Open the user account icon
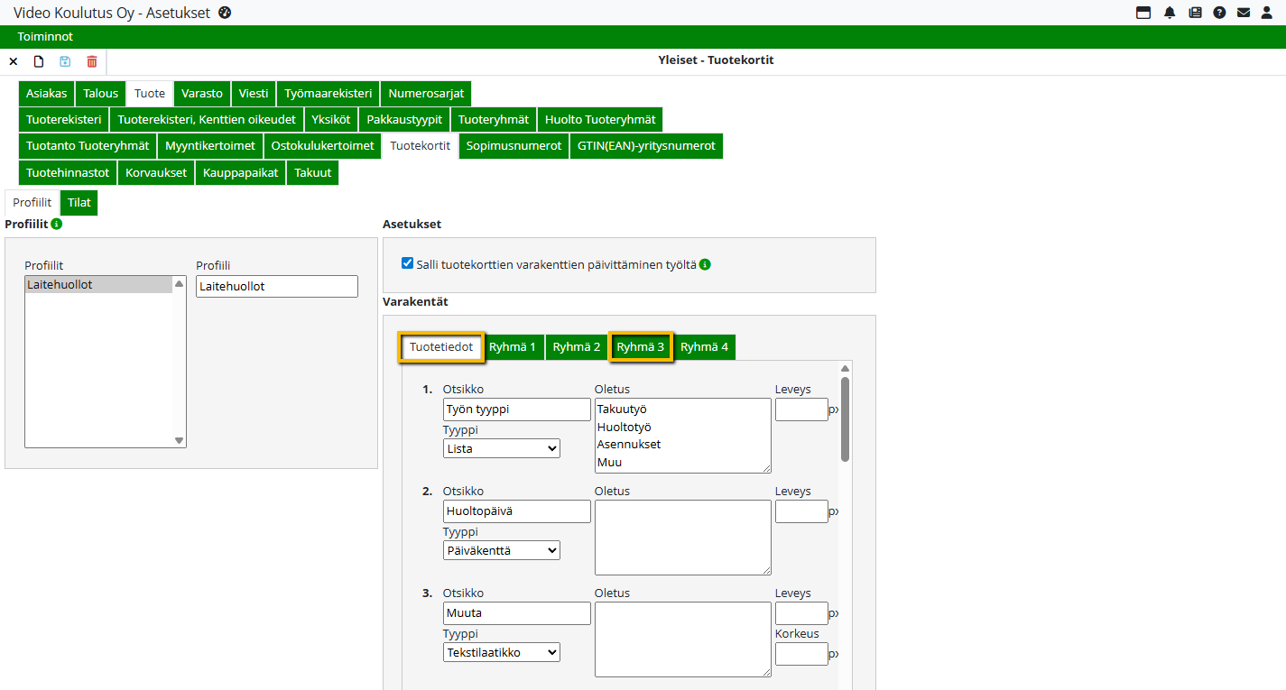This screenshot has height=690, width=1286. (1267, 13)
